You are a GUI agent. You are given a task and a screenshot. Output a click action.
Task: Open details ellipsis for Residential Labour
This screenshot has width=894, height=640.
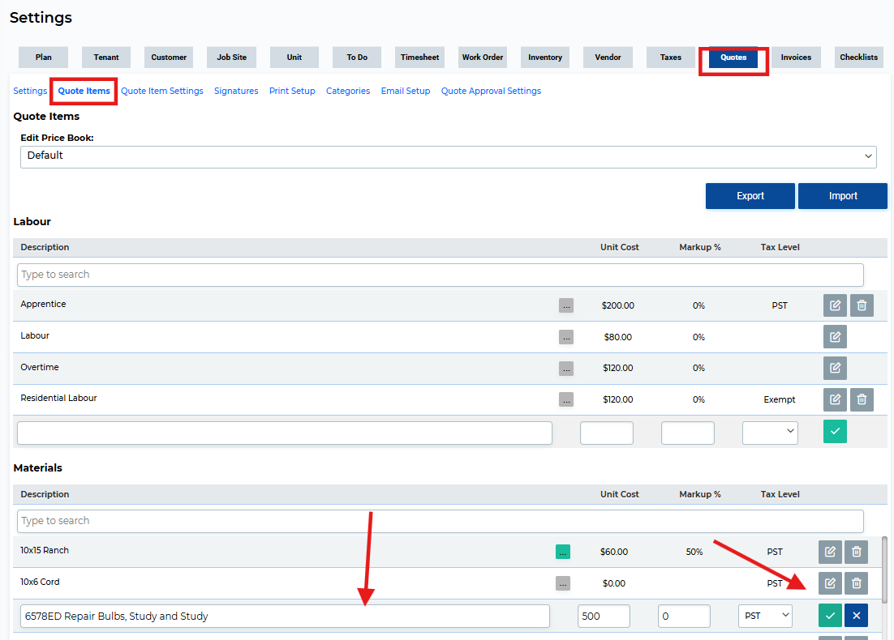[566, 399]
